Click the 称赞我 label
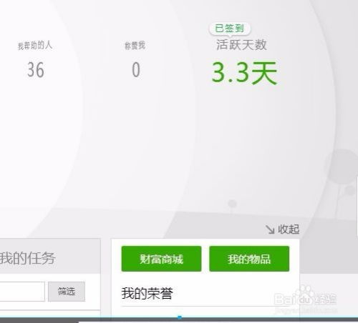 coord(135,46)
